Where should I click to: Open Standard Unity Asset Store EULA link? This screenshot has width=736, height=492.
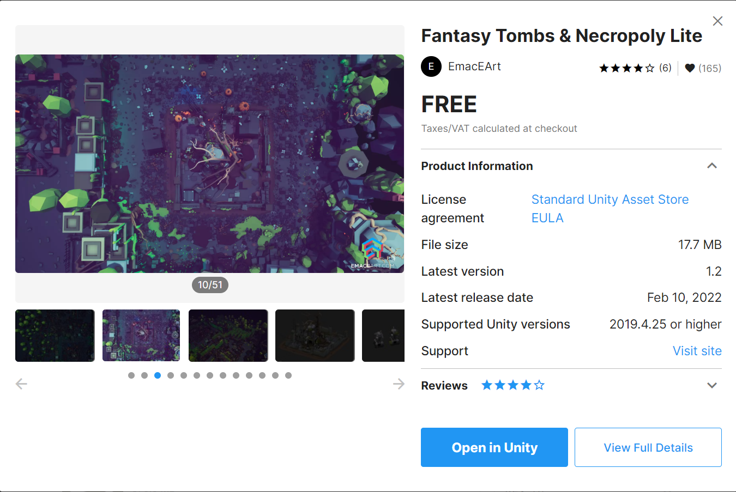[610, 209]
